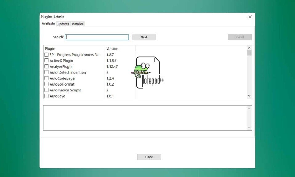Click version value 1.1.8.7

tap(111, 61)
